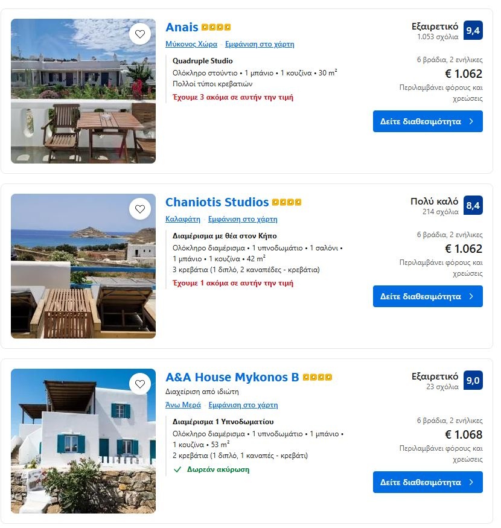
Task: Open the Chaniotis Studios listing title
Action: (217, 202)
